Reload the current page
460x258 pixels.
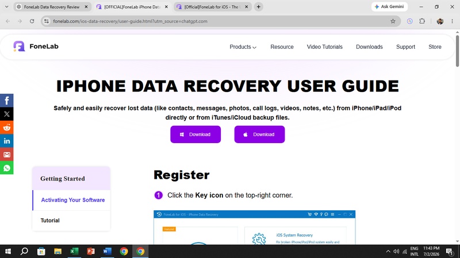coord(32,21)
